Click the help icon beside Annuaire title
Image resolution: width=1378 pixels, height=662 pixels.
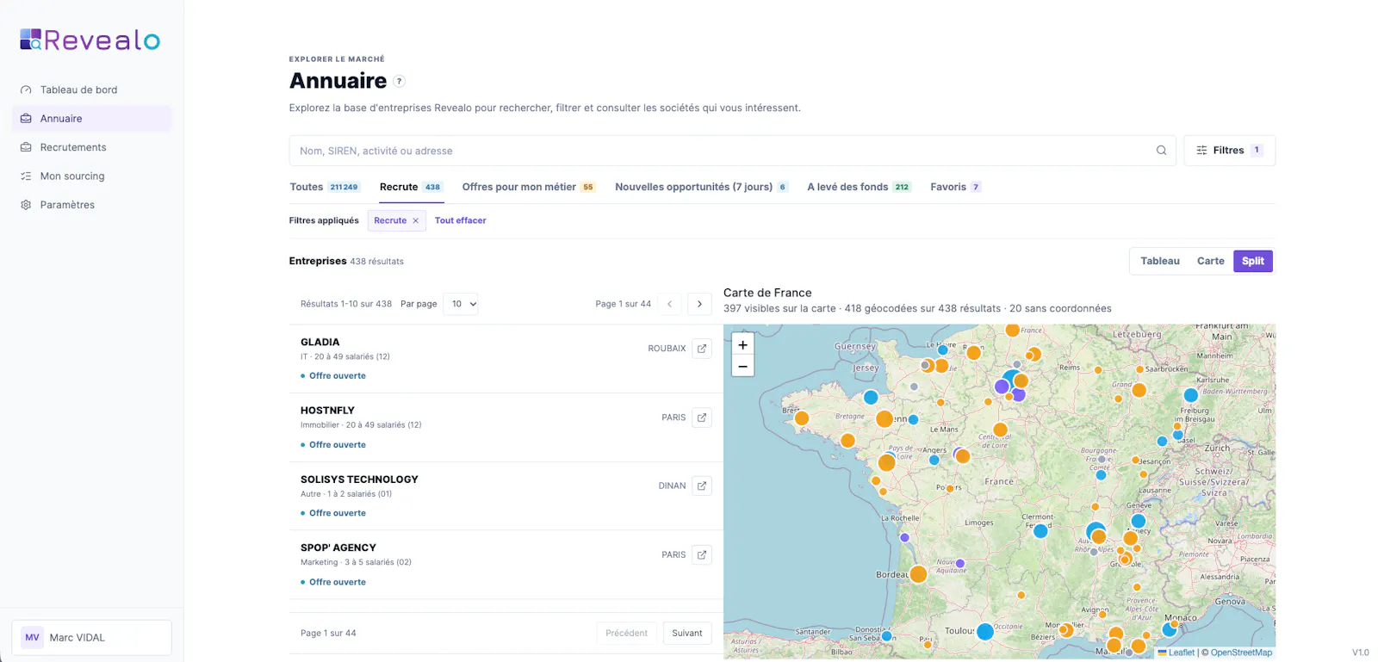(399, 81)
